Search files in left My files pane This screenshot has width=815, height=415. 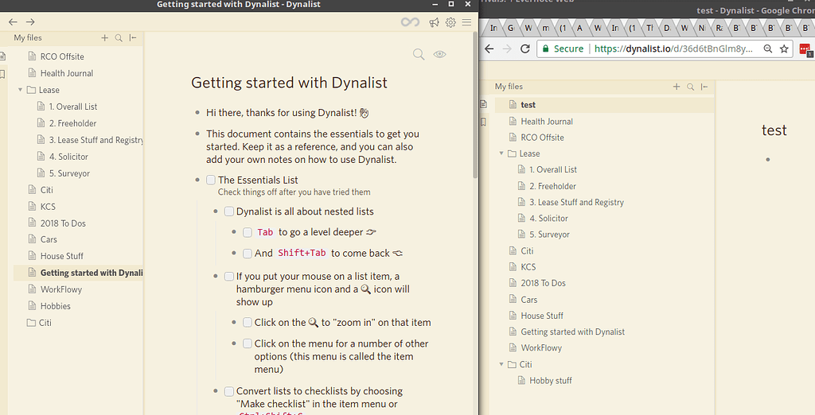point(119,38)
